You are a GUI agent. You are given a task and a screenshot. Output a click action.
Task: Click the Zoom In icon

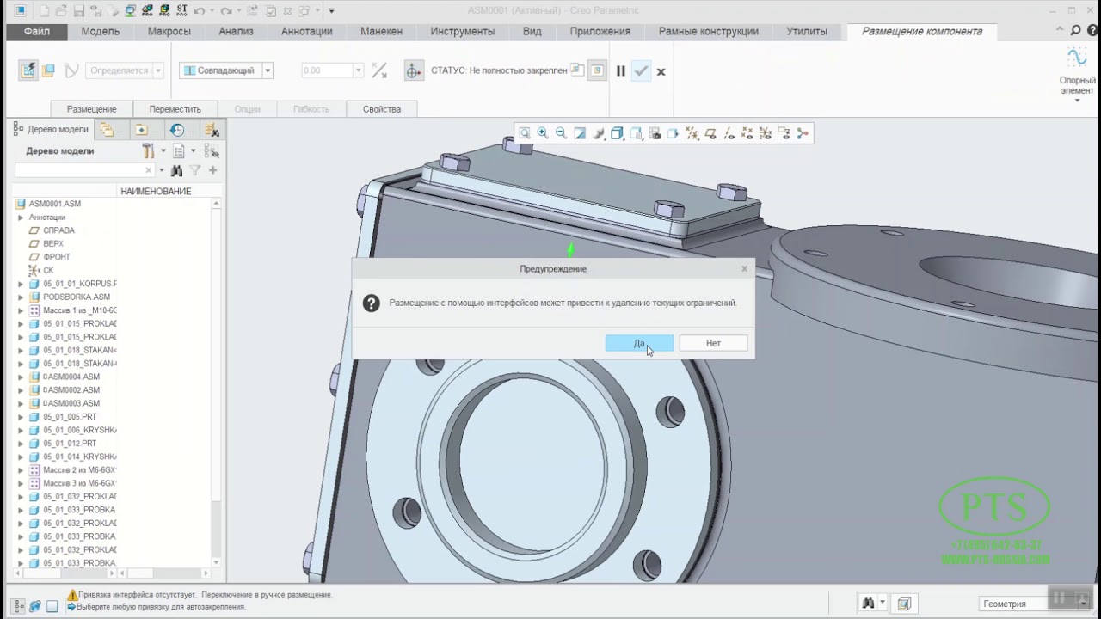click(543, 133)
